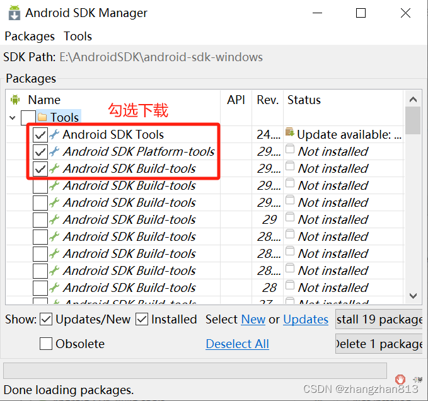Click the not-installed status icon of checked Build-tools
The width and height of the screenshot is (428, 401).
290,166
